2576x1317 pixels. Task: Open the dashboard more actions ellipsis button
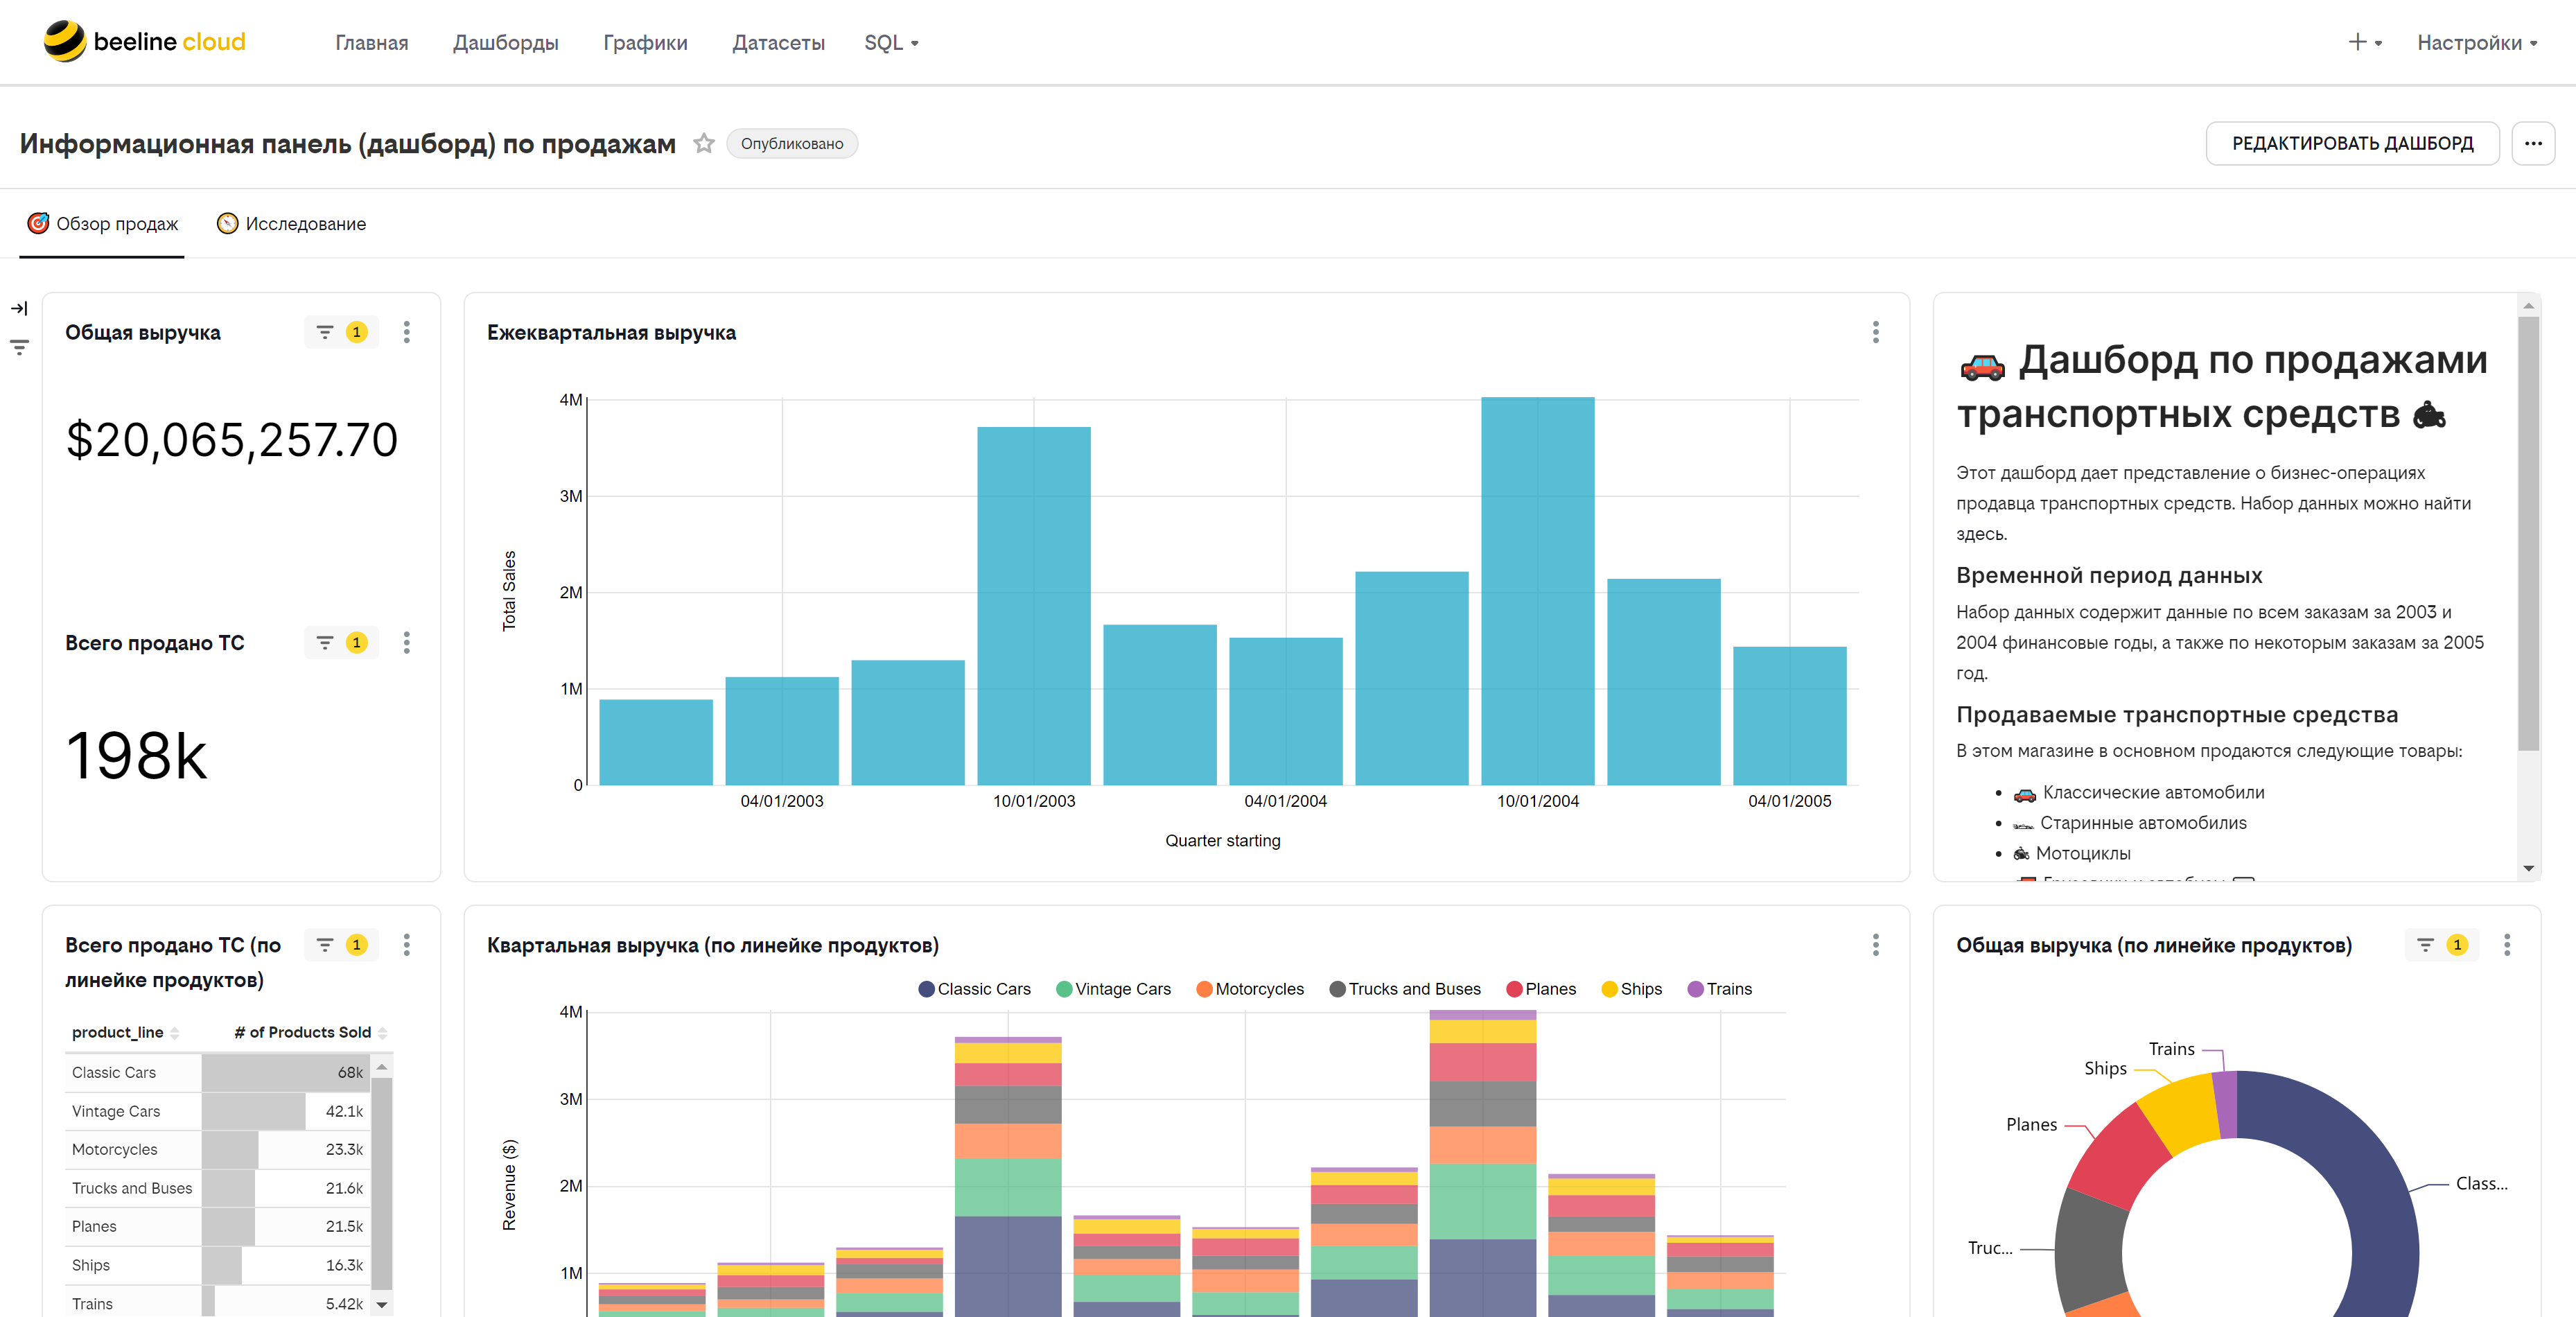tap(2532, 143)
